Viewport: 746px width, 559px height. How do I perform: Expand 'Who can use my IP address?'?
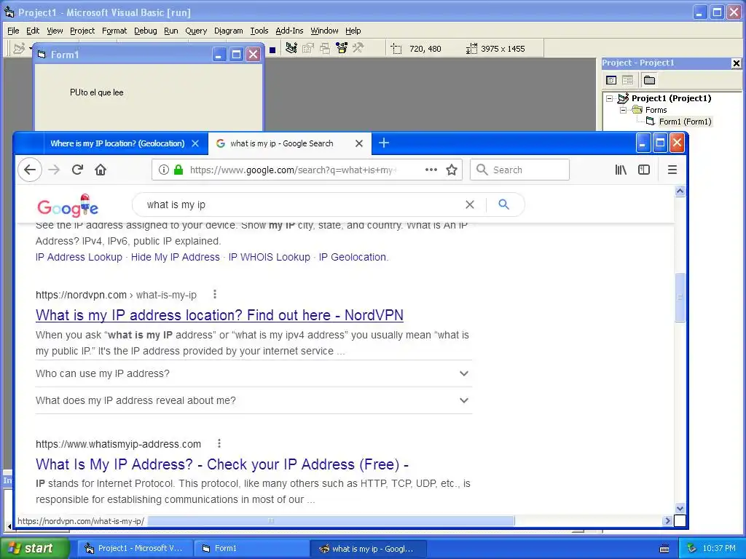(x=254, y=373)
